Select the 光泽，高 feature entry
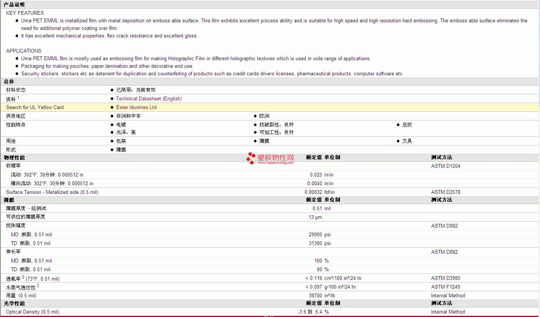540x317 pixels. (x=126, y=132)
